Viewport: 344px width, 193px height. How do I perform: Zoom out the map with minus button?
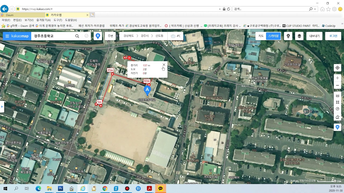click(338, 86)
